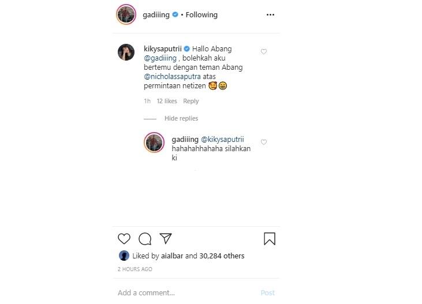
Task: Open the three-dots more options menu
Action: coord(270,15)
